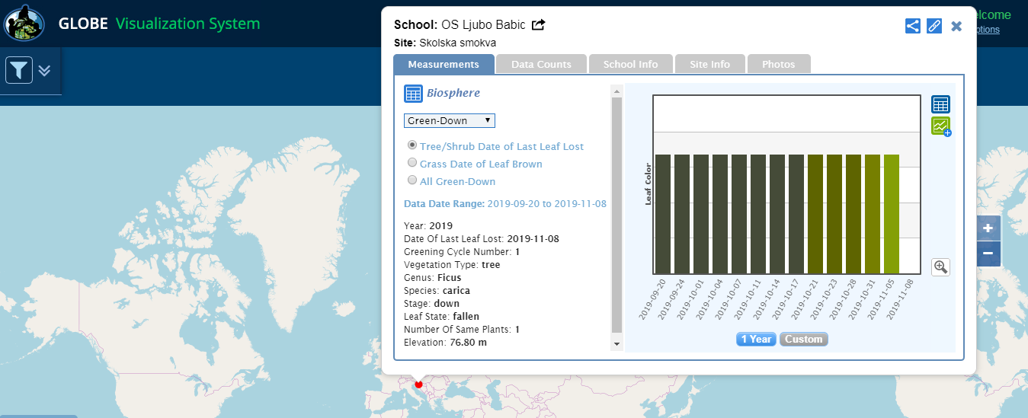Image resolution: width=1028 pixels, height=418 pixels.
Task: Click the filter funnel icon
Action: pyautogui.click(x=19, y=71)
